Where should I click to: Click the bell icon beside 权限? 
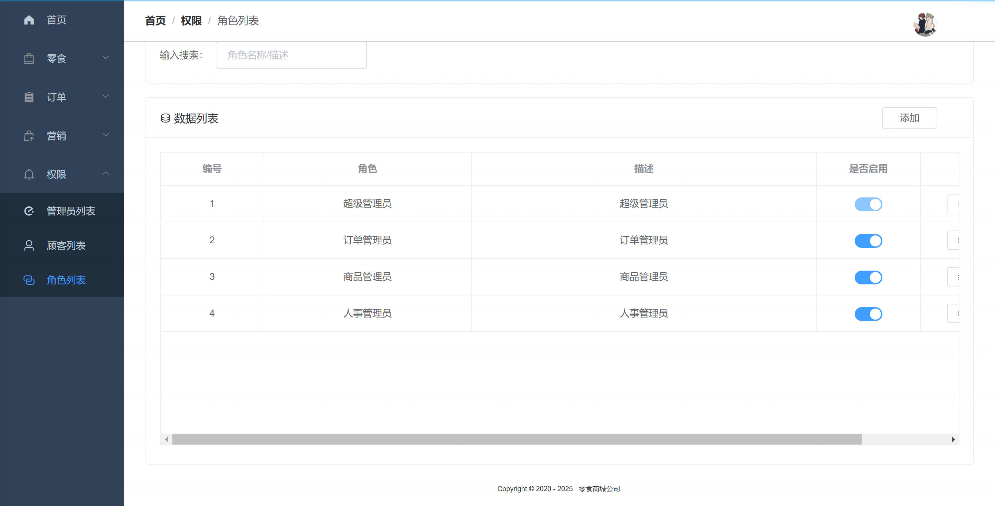(x=29, y=174)
